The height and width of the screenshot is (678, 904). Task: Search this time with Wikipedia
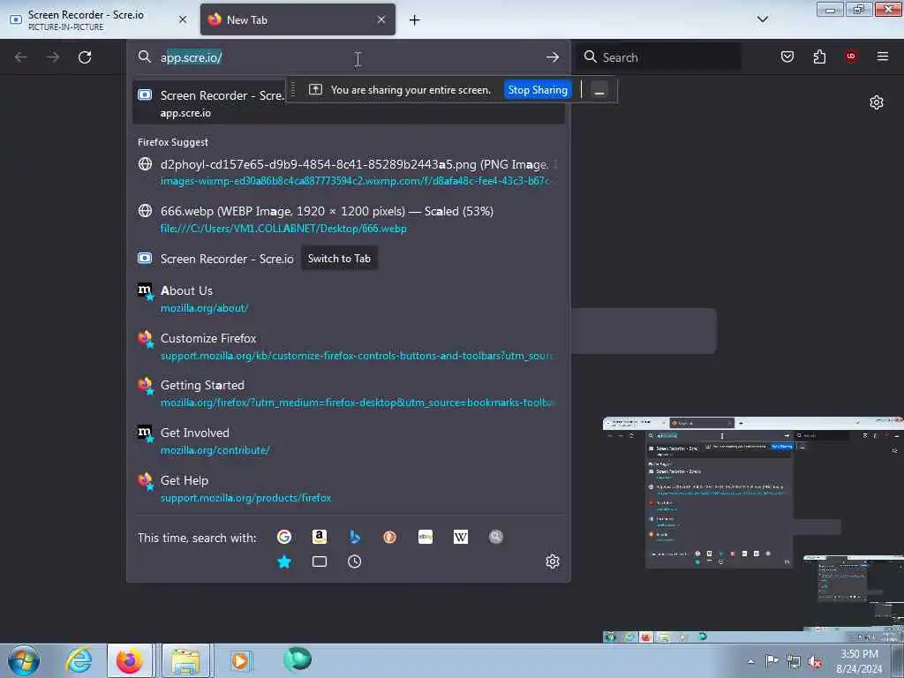click(x=461, y=537)
